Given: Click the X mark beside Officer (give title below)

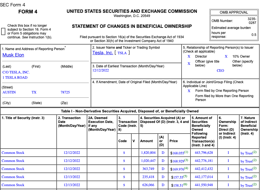Looking at the screenshot, I should tap(189, 64).
